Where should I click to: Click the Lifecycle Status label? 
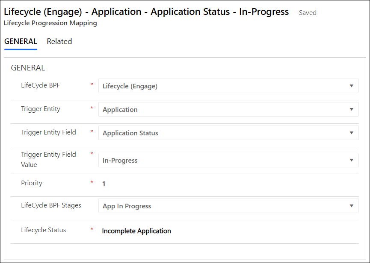44,230
